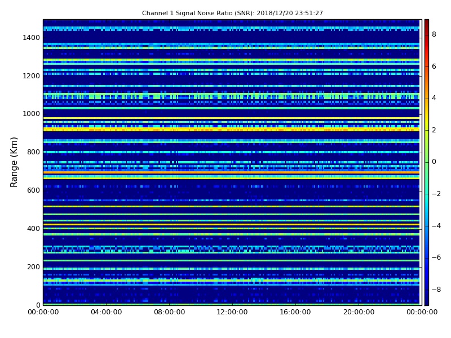Click the 0 range tick label
Image resolution: width=451 pixels, height=338 pixels.
[38, 305]
